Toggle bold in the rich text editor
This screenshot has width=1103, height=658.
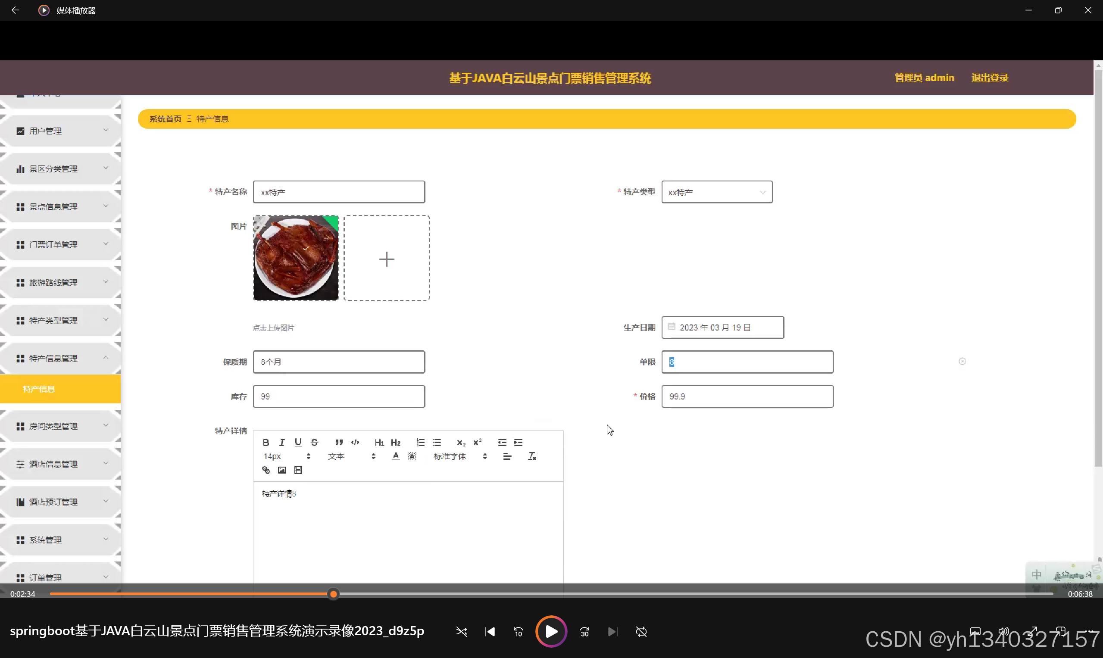(266, 442)
